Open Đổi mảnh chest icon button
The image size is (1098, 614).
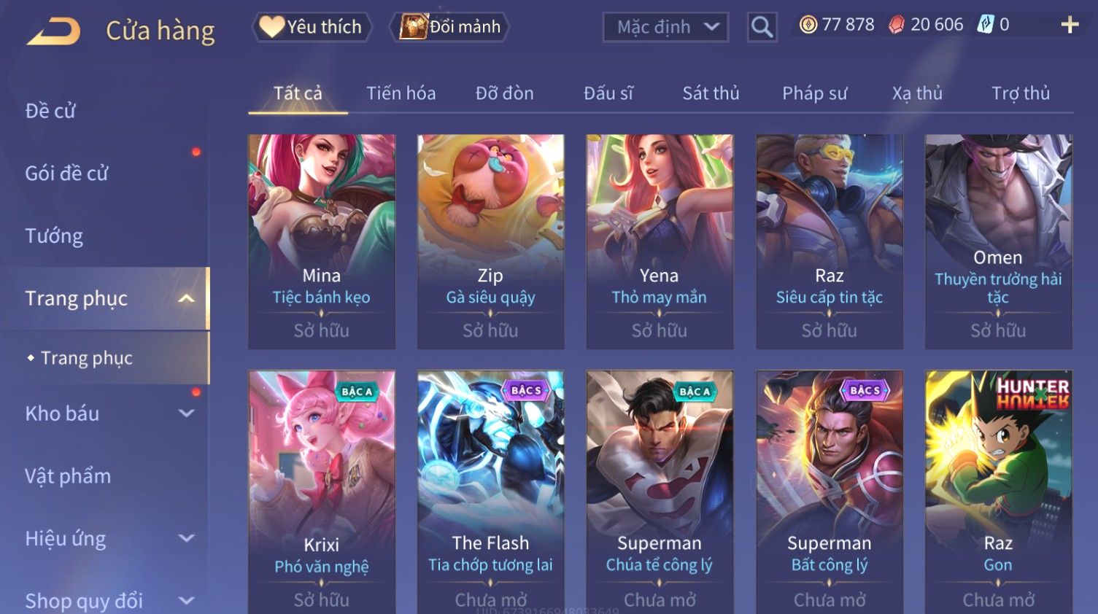pos(449,27)
